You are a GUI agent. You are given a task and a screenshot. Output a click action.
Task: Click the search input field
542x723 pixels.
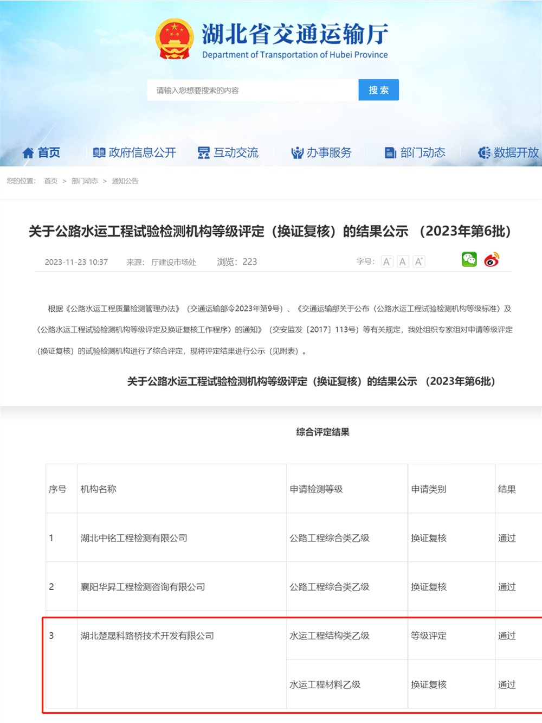(x=253, y=90)
